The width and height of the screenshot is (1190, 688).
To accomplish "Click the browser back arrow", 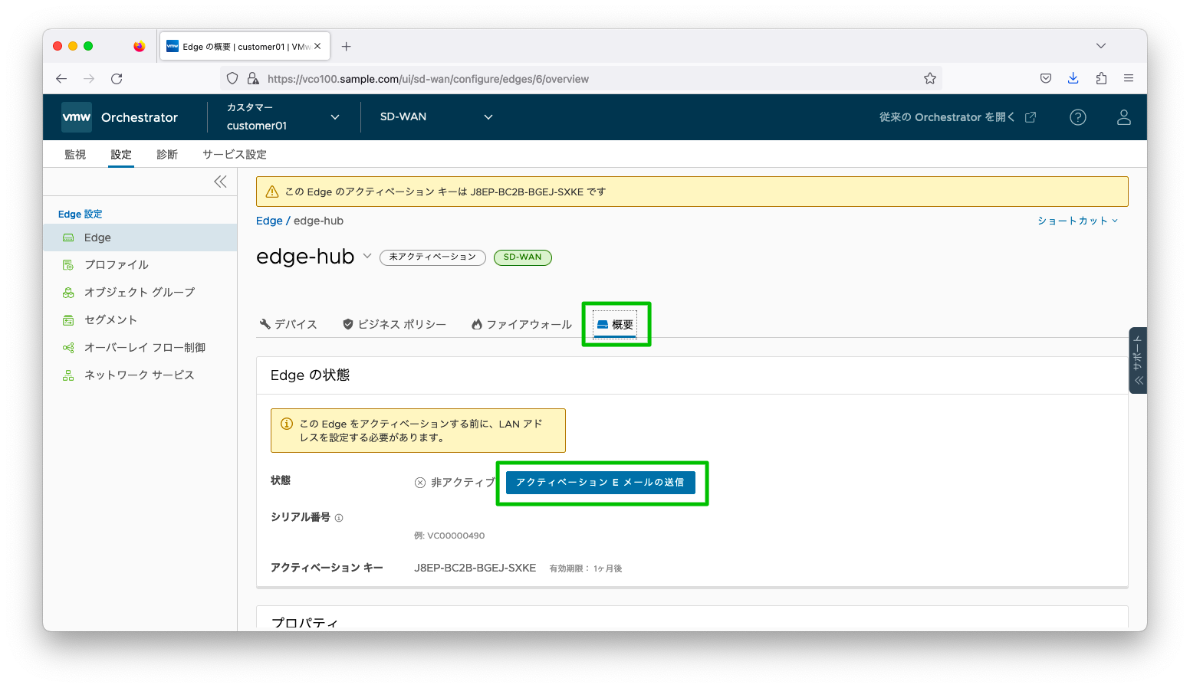I will [61, 78].
